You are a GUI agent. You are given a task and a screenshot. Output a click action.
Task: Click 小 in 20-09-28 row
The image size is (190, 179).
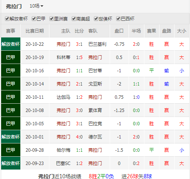click(182, 150)
